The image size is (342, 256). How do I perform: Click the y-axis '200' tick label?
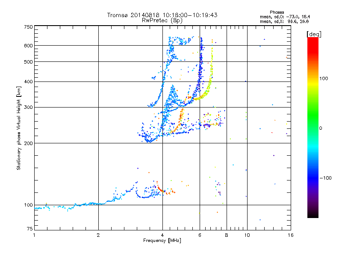tap(28, 143)
